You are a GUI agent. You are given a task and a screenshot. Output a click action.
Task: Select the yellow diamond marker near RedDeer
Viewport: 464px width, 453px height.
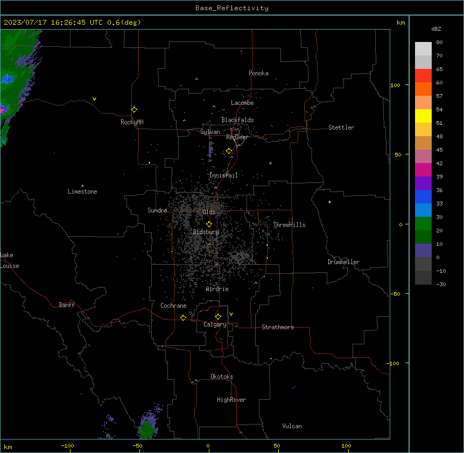[229, 151]
